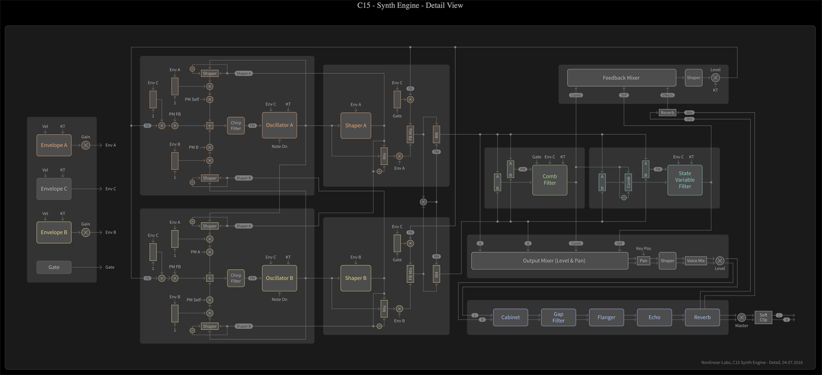822x375 pixels.
Task: Click the Env A multiplier beside Shaper A's Mix block
Action: (399, 156)
